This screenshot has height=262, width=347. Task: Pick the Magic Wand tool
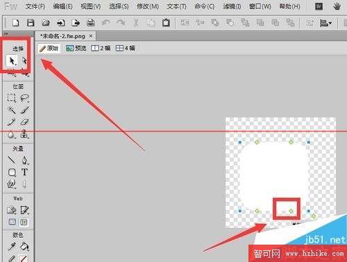pyautogui.click(x=11, y=110)
